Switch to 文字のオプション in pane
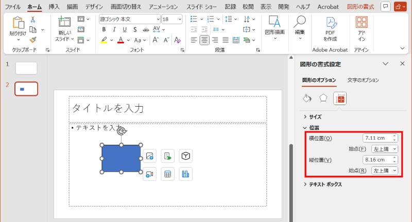 (x=363, y=80)
